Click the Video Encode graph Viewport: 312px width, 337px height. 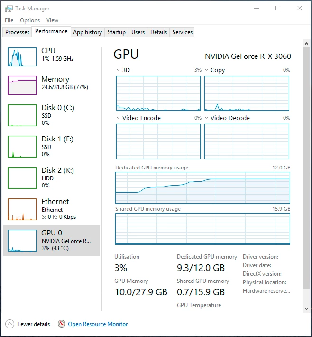pyautogui.click(x=158, y=141)
